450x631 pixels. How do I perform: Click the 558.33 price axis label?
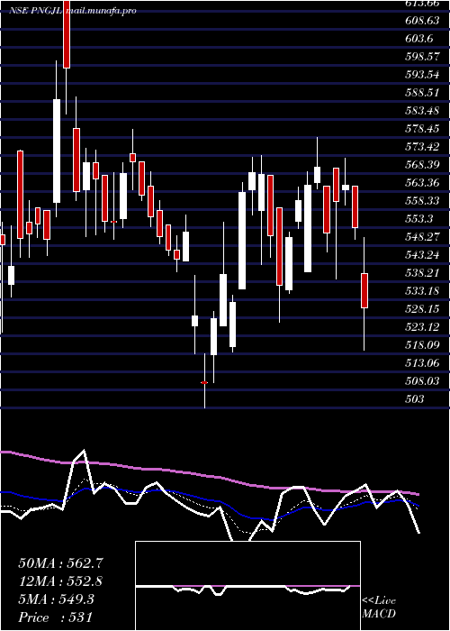pyautogui.click(x=422, y=201)
